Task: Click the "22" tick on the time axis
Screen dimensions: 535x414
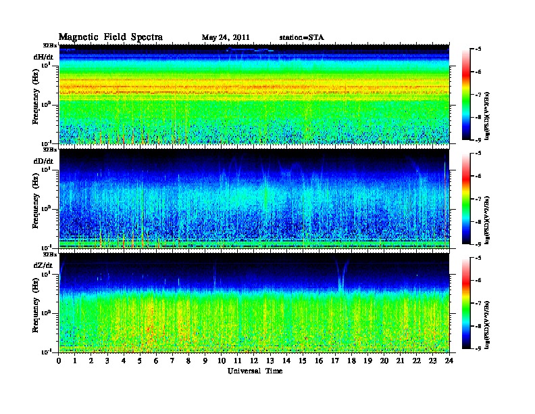Action: click(x=417, y=361)
